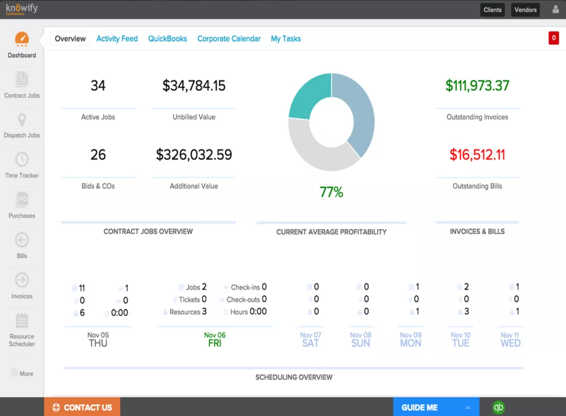
Task: Expand the More sidebar menu
Action: coord(22,373)
